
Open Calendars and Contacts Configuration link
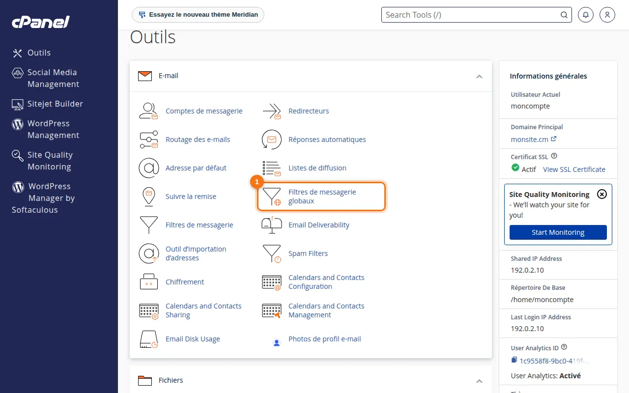pos(326,282)
